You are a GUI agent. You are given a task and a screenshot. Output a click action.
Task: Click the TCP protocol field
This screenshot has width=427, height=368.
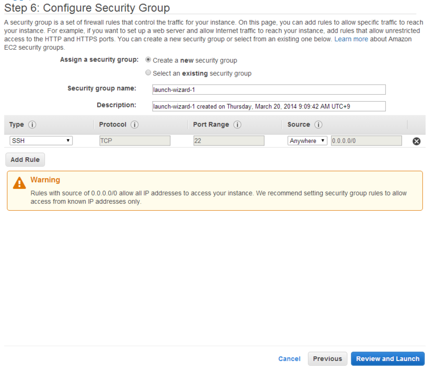click(135, 141)
